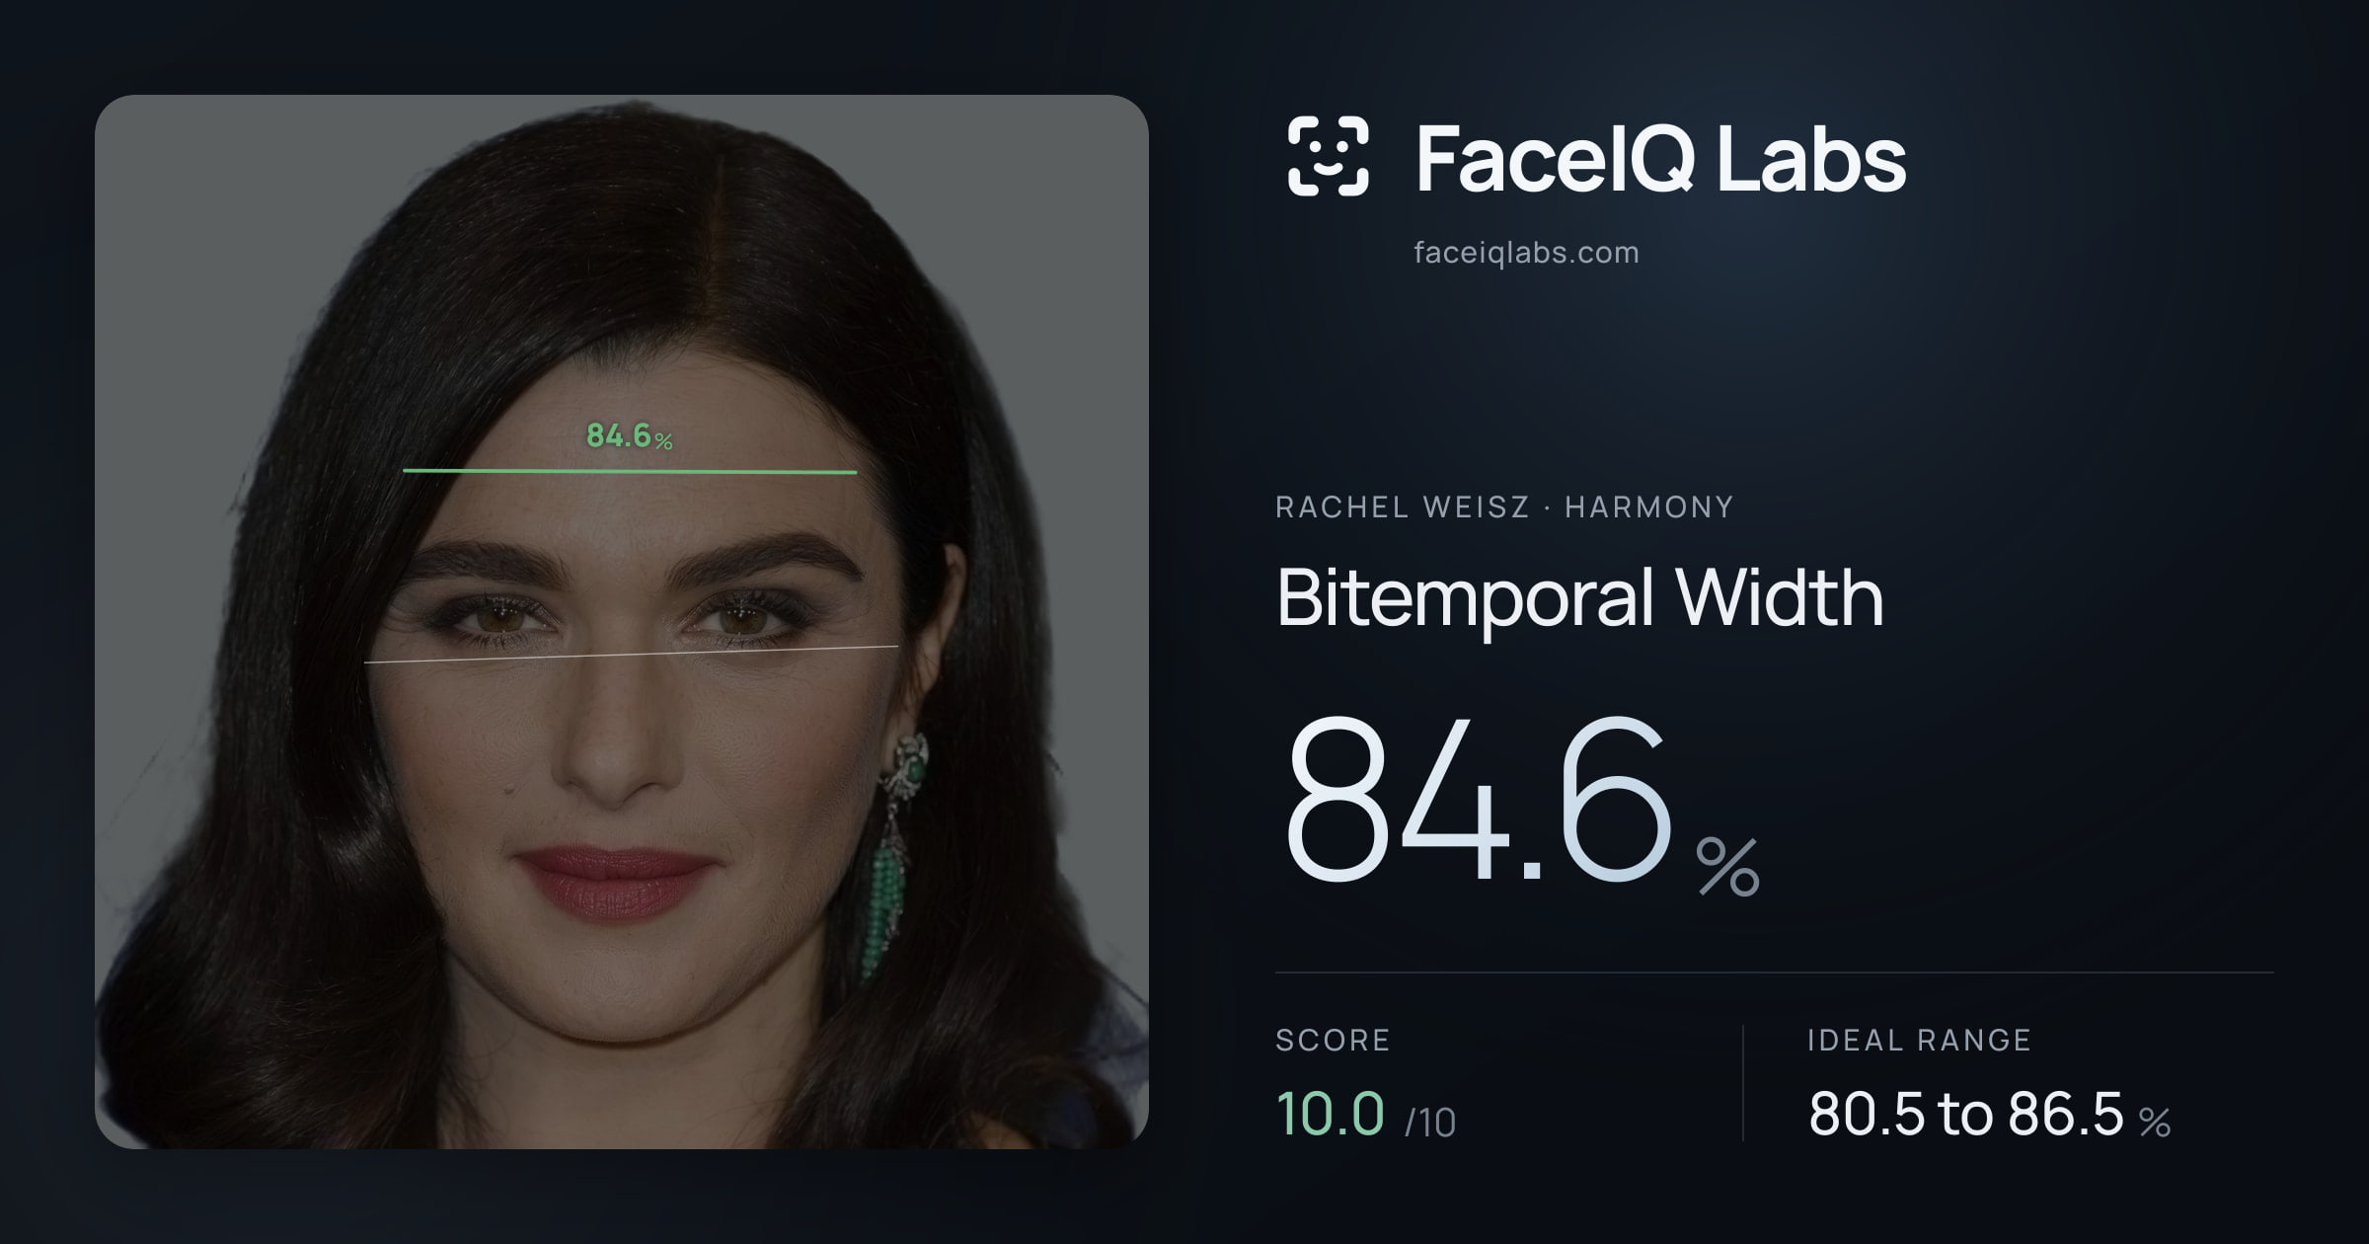Click the FaceIQ Labs face-scan logo icon
The width and height of the screenshot is (2369, 1244).
(1328, 156)
